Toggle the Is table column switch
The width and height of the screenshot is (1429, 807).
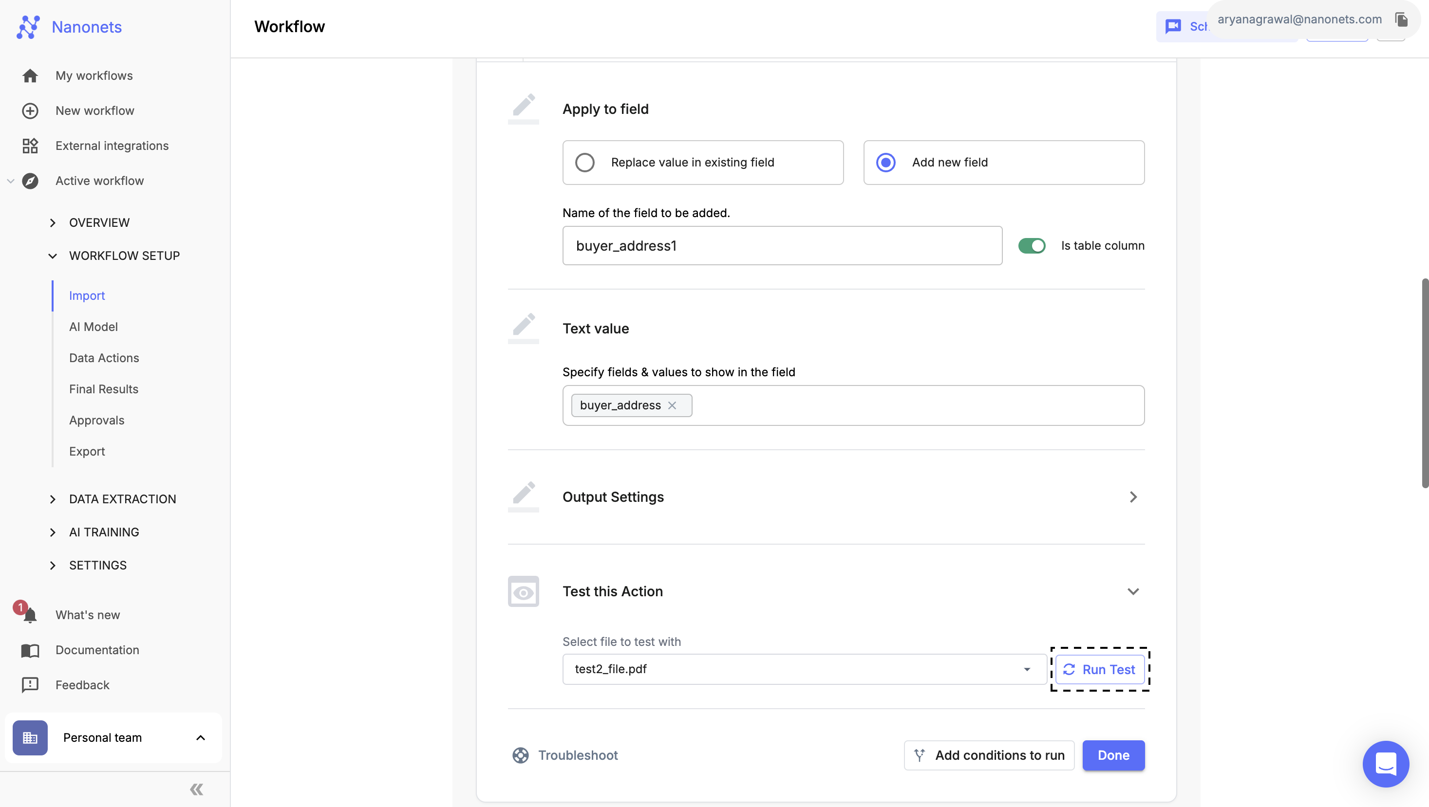(1032, 245)
